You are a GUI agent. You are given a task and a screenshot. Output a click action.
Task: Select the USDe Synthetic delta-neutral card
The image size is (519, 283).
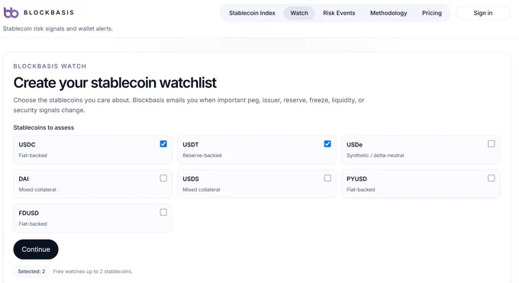point(421,150)
